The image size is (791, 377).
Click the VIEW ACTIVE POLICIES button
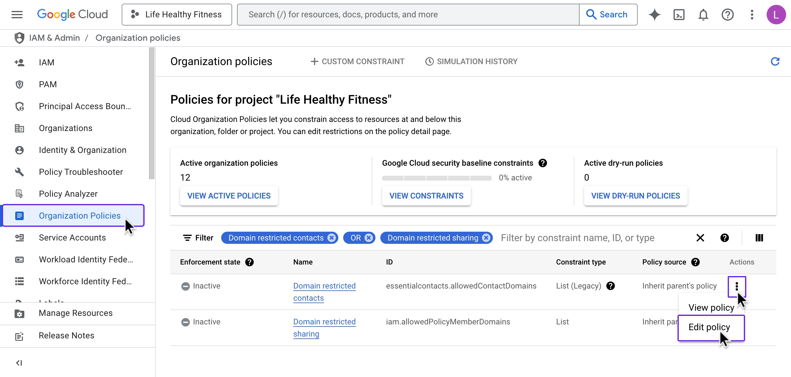click(x=229, y=196)
